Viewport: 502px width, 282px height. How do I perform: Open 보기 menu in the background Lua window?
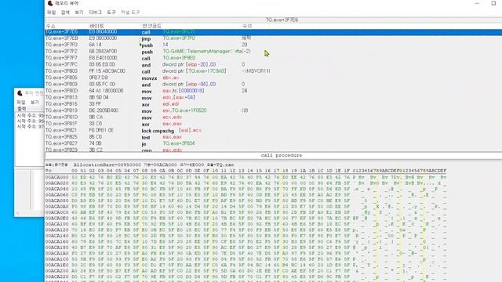35,103
